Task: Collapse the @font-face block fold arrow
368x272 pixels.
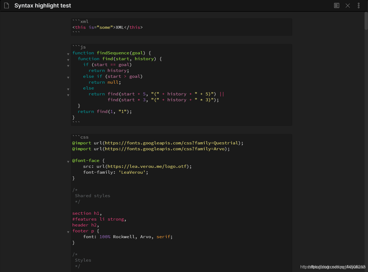Action: click(x=68, y=162)
